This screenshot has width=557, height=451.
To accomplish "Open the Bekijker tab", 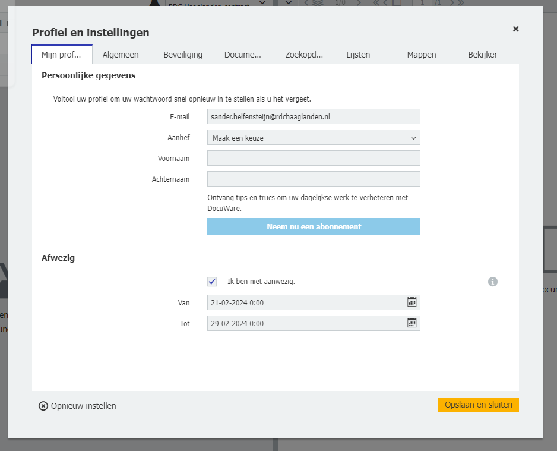I will tap(482, 55).
